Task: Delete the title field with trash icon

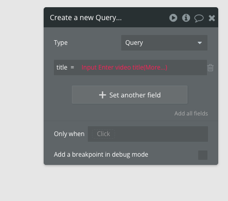Action: [211, 68]
